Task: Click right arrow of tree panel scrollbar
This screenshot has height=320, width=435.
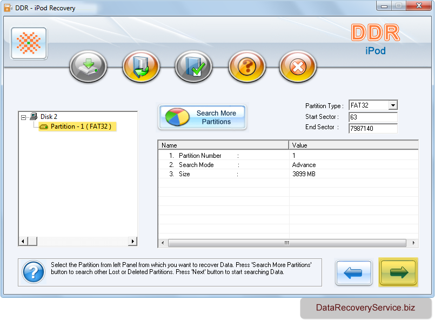Action: (x=132, y=241)
